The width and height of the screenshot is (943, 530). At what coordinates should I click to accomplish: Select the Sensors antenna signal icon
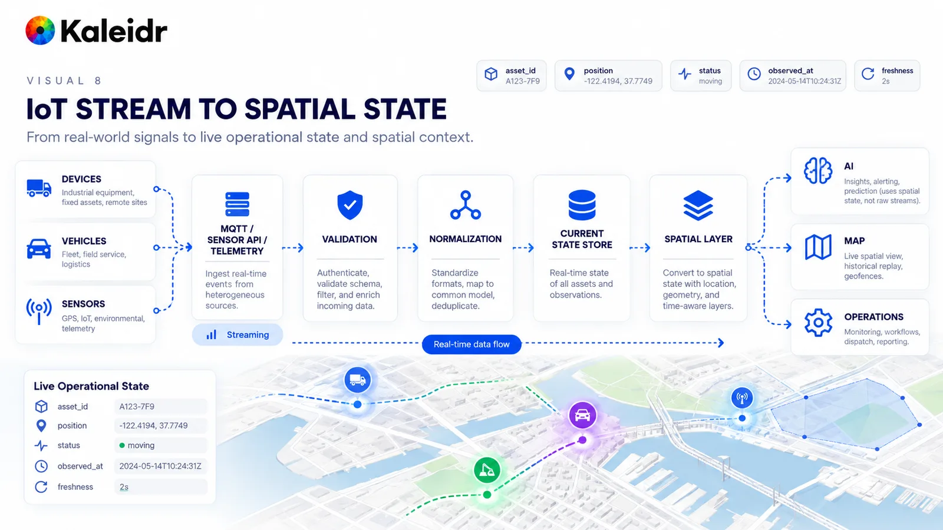[39, 311]
